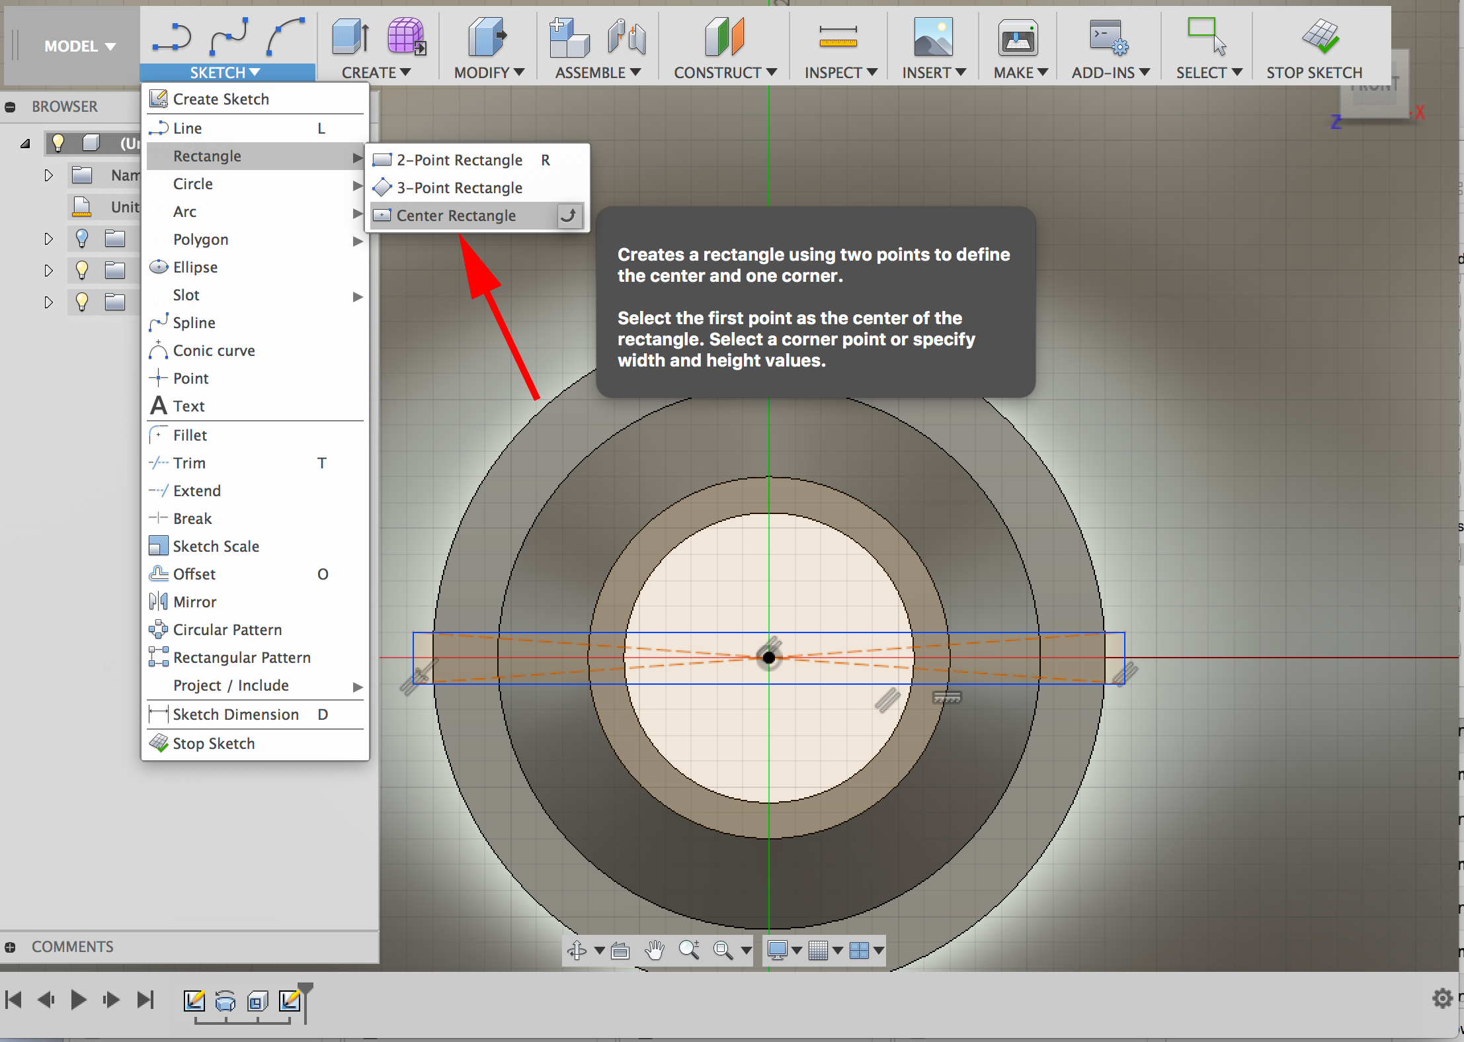Click the Orbit navigation icon

577,951
